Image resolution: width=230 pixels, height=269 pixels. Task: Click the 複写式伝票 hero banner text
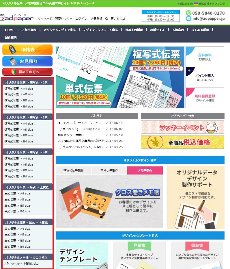click(156, 54)
